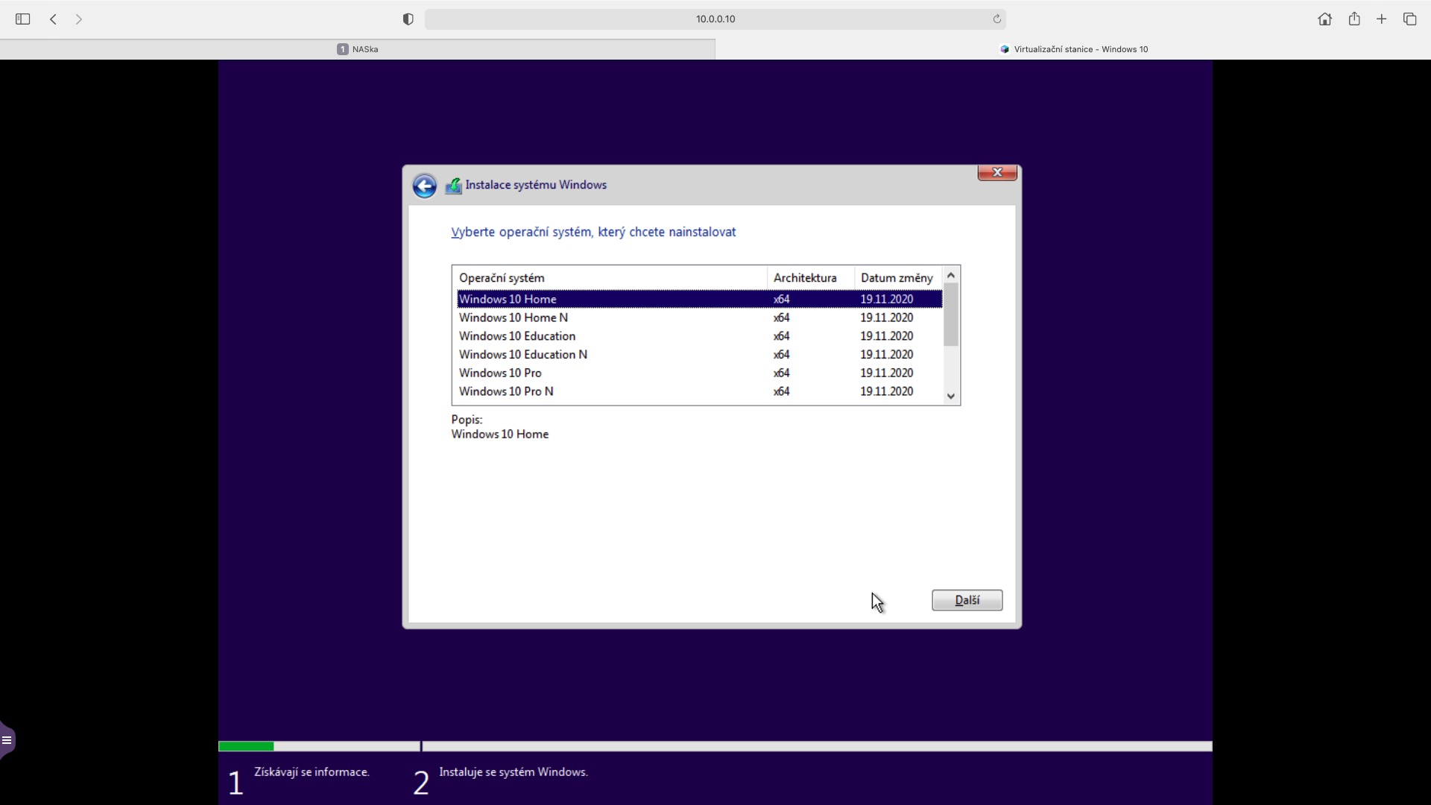Go back using the browser back arrow
This screenshot has height=805, width=1431.
53,19
